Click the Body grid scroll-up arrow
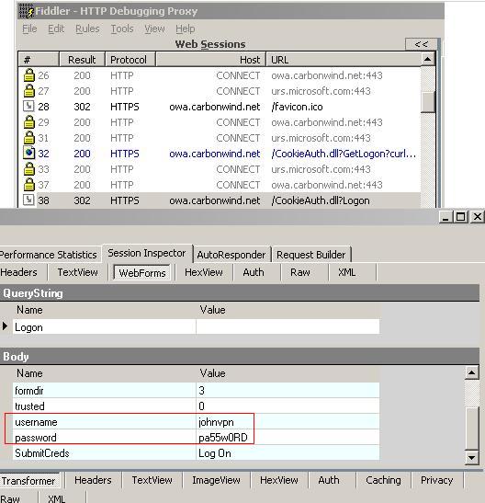This screenshot has height=503, width=485. (x=472, y=372)
